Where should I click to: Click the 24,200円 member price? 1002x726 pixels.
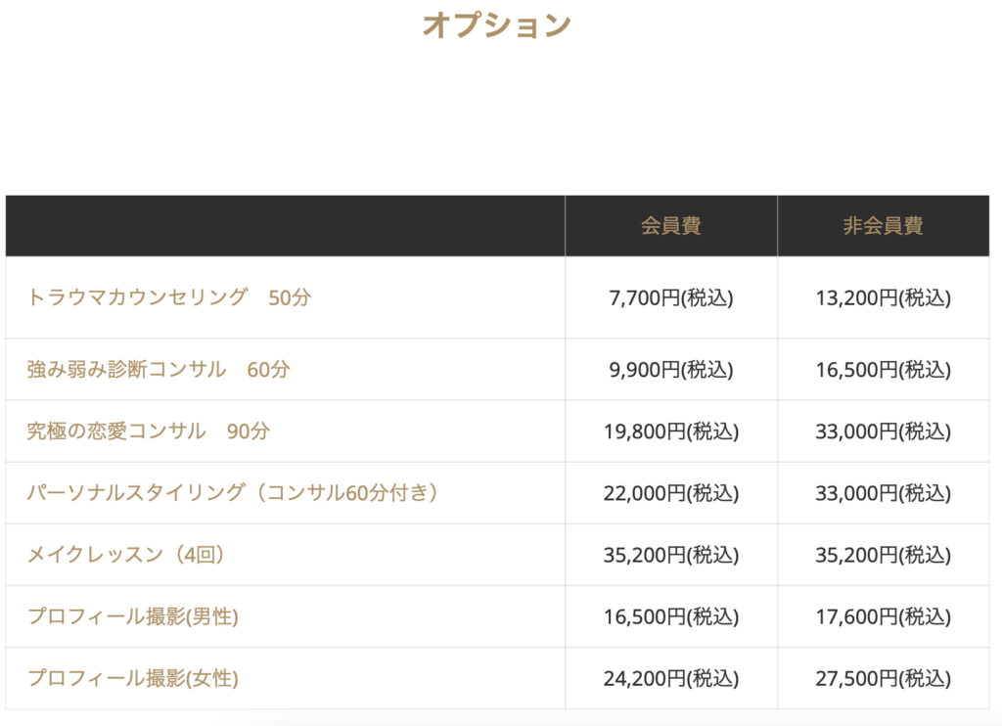tap(670, 678)
